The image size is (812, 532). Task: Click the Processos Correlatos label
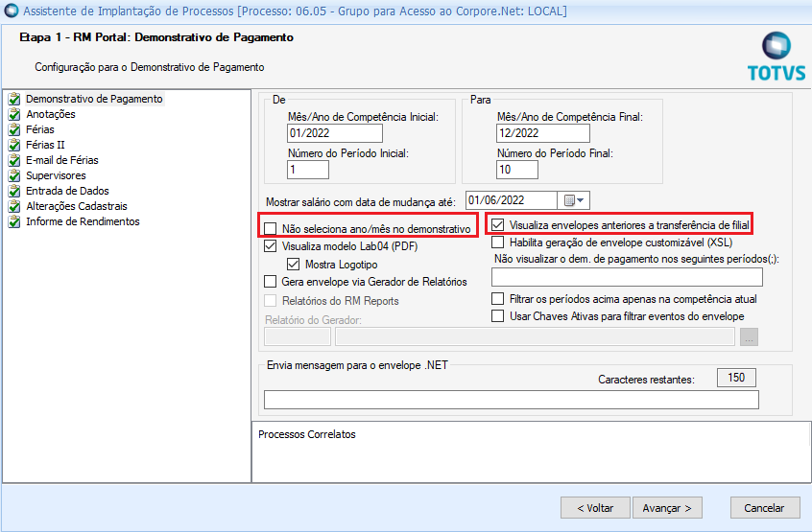[307, 434]
